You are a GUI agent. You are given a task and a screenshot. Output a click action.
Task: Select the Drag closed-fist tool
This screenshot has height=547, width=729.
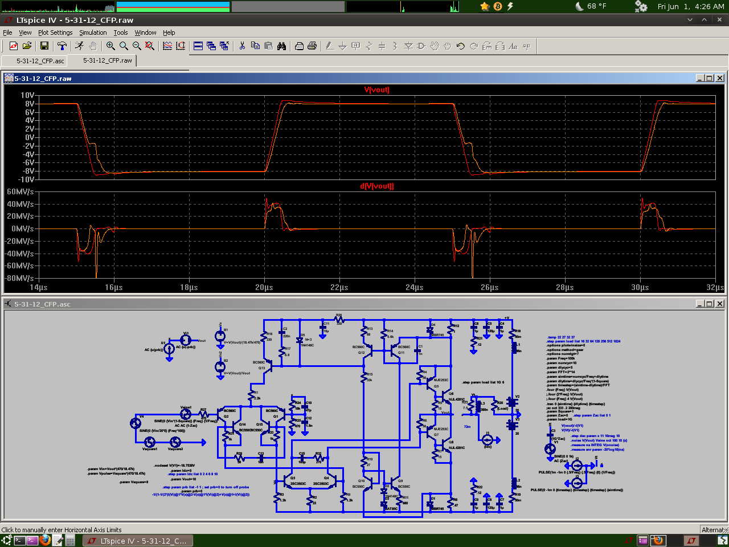coord(448,46)
